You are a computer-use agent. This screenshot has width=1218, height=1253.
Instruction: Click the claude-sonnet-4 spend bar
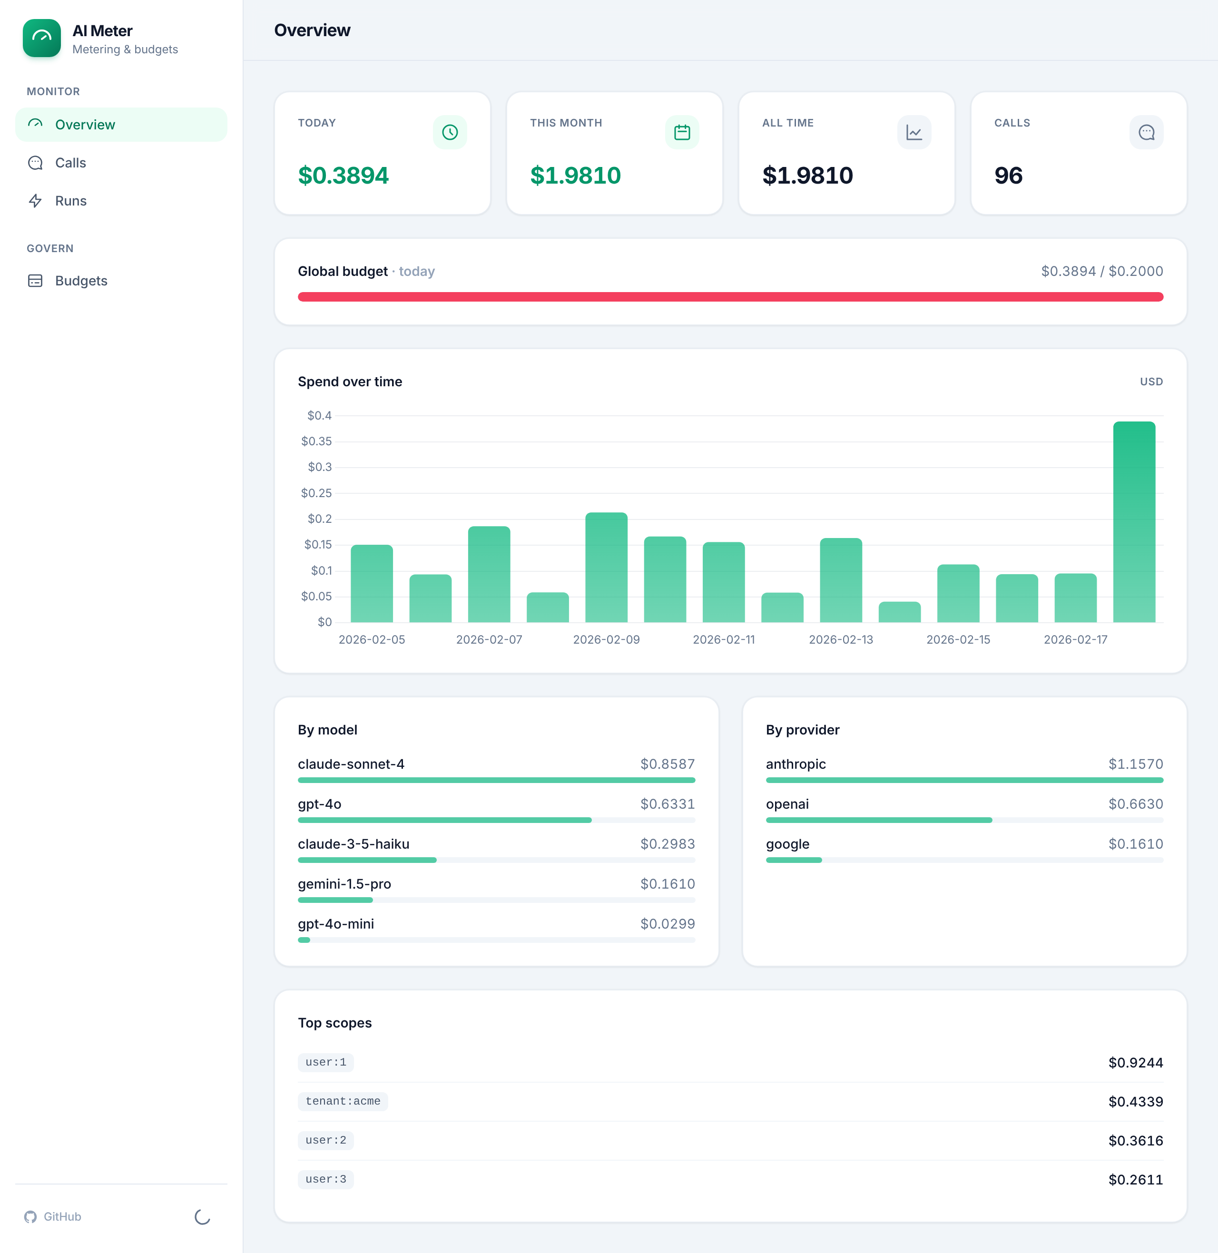tap(496, 780)
